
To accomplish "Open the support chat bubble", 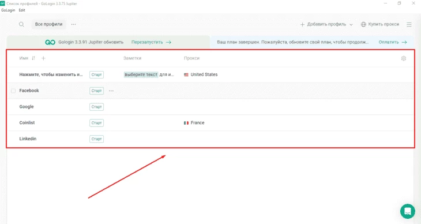I will pyautogui.click(x=408, y=211).
